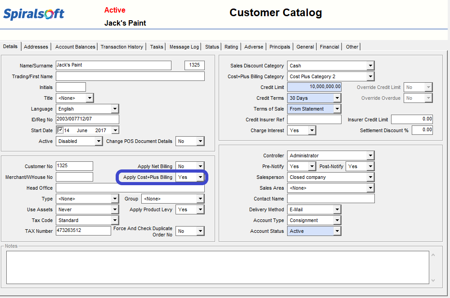The height and width of the screenshot is (298, 450).
Task: Expand the Sales Area dropdown
Action: 370,188
